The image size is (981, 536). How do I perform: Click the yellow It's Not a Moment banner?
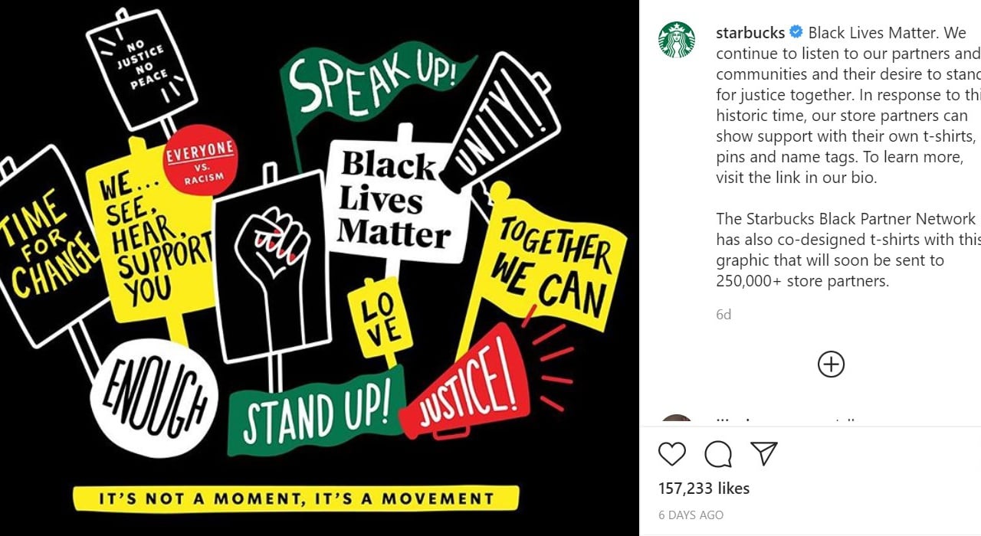click(296, 498)
